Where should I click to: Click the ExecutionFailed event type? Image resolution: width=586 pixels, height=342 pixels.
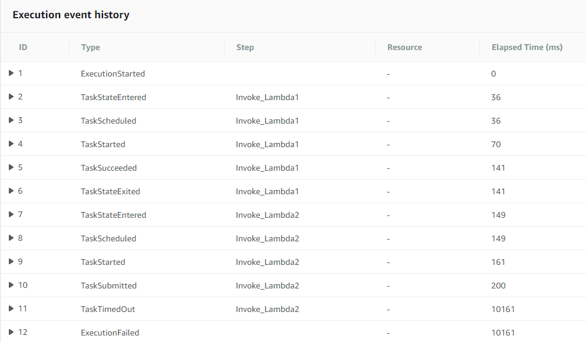point(110,333)
